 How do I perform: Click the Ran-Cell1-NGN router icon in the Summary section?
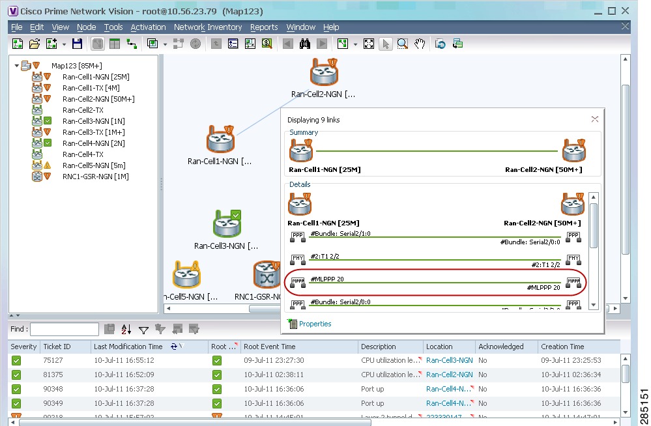point(301,150)
